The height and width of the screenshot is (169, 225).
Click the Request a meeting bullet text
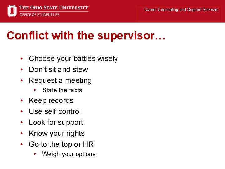click(x=60, y=80)
